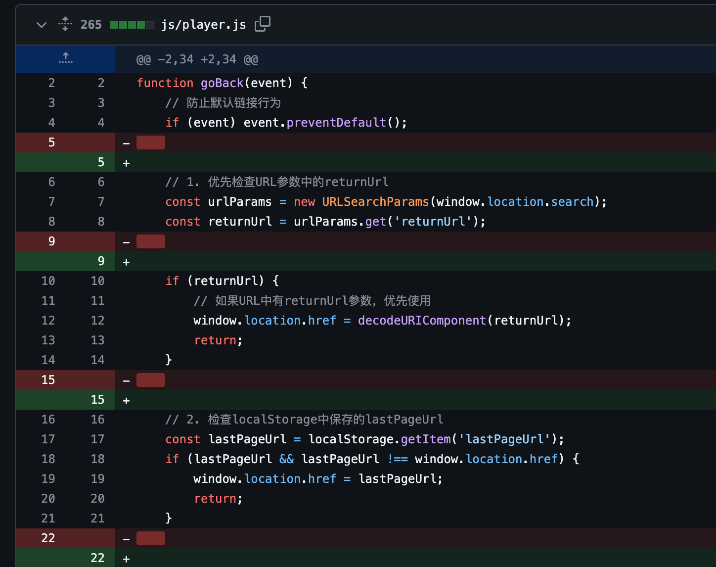The image size is (716, 567).
Task: Click the minus marker on deleted line 22
Action: tap(127, 539)
